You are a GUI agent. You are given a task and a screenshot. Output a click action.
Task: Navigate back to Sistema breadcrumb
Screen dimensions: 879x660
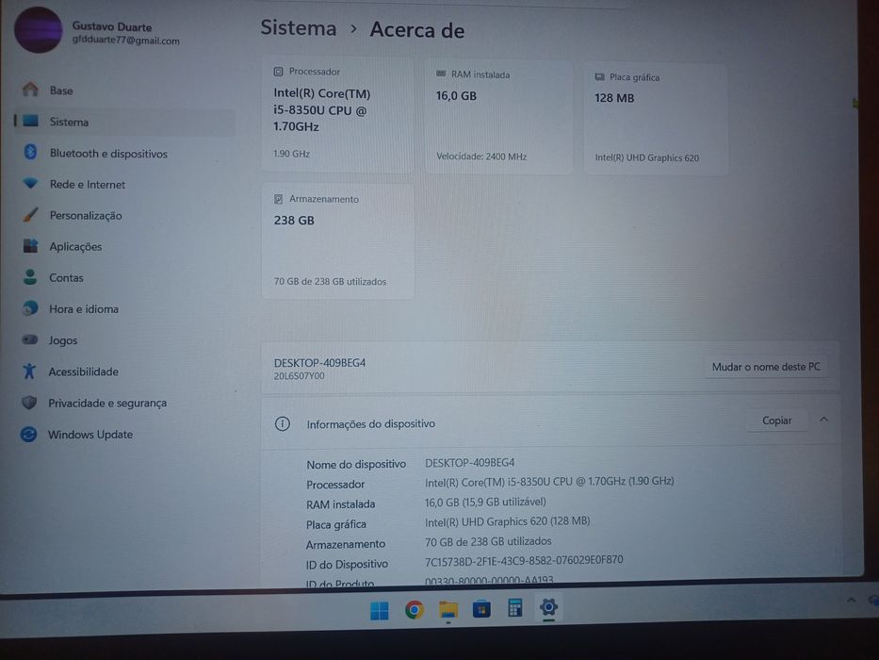[x=299, y=27]
